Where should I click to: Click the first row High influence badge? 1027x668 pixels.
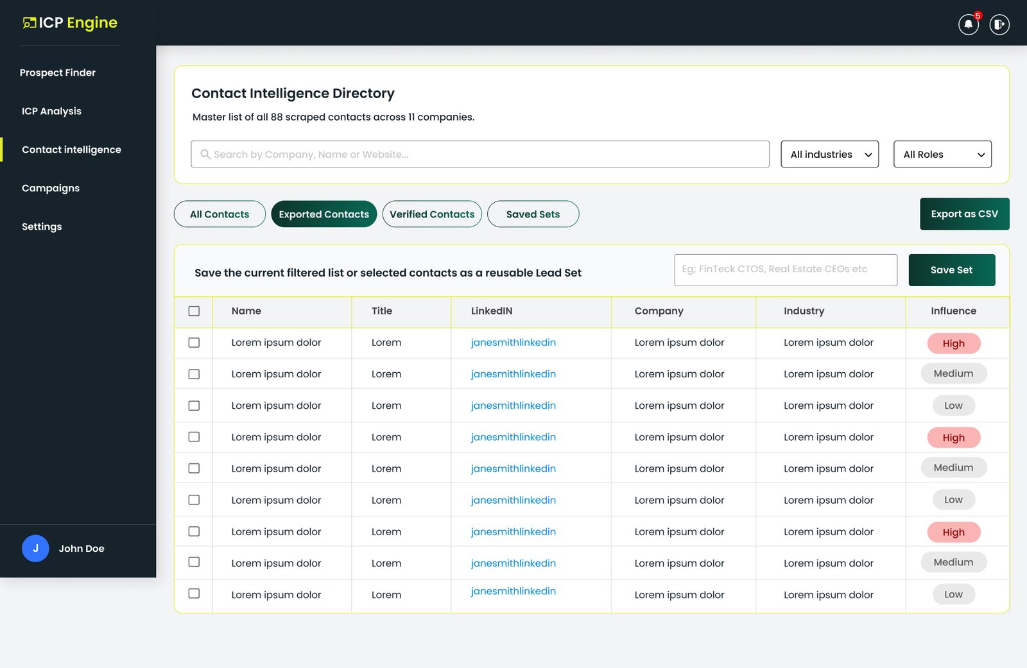[x=954, y=343]
